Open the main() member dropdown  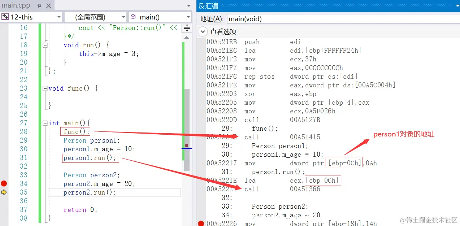(x=160, y=17)
